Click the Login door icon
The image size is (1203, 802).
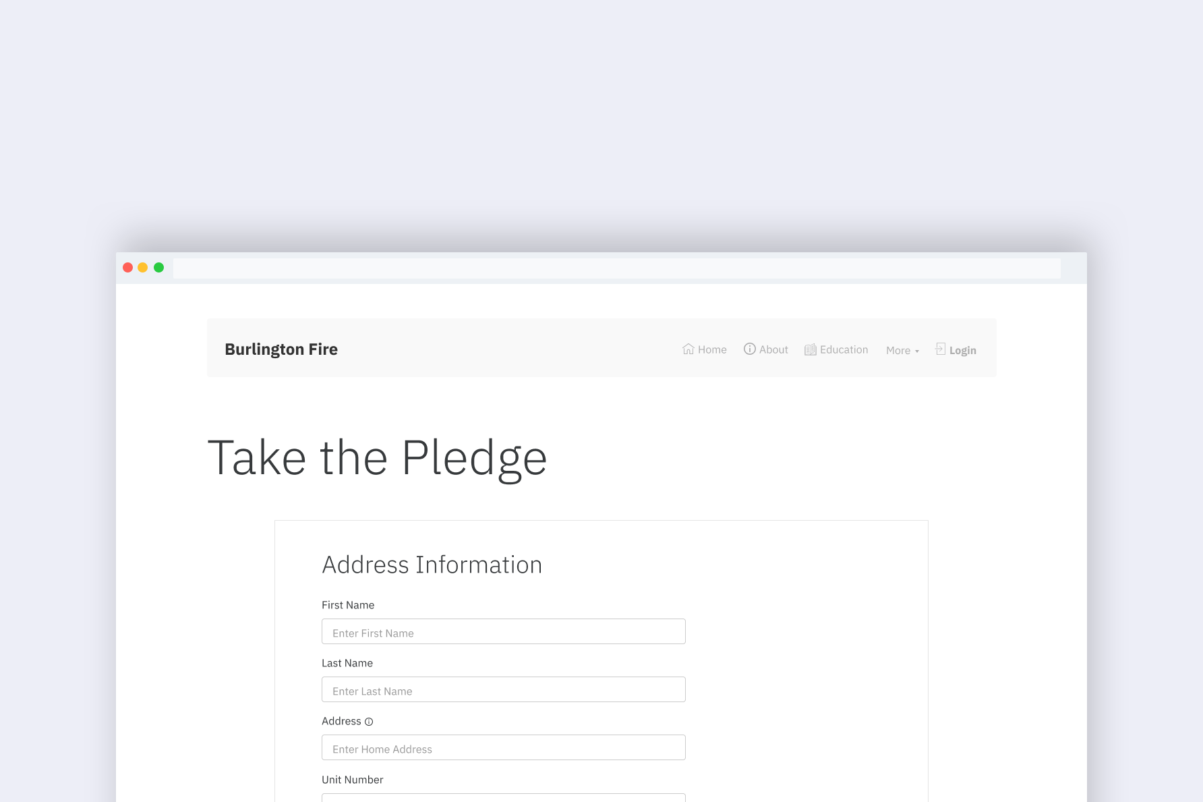pos(941,349)
